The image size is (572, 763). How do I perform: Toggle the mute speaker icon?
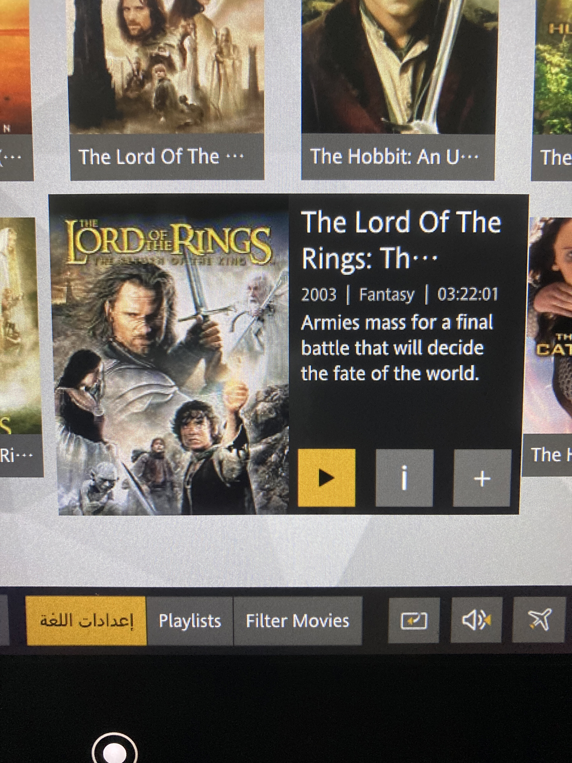click(476, 620)
